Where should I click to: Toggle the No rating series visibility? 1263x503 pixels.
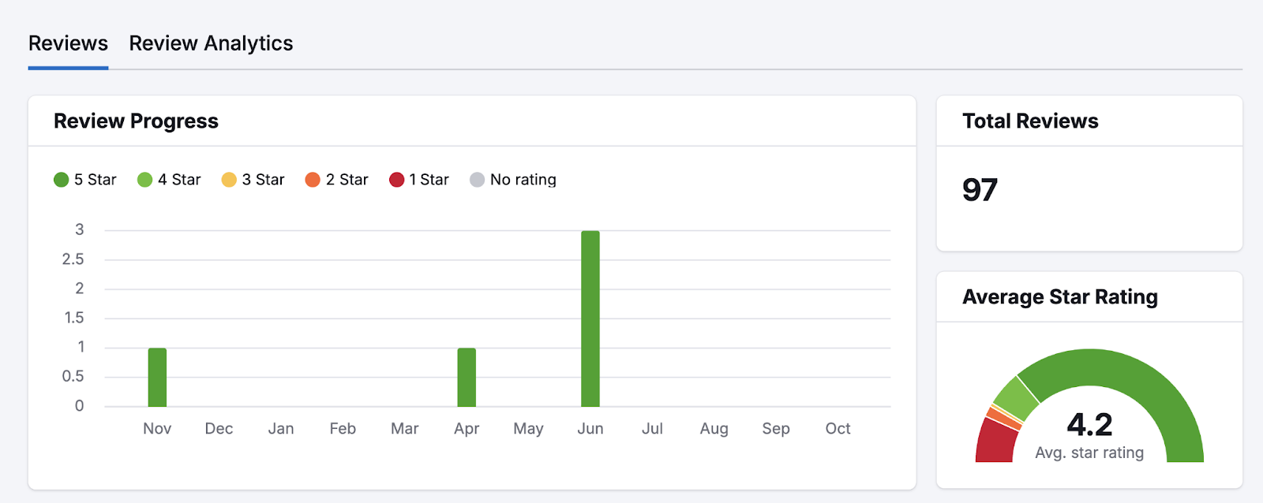click(513, 179)
